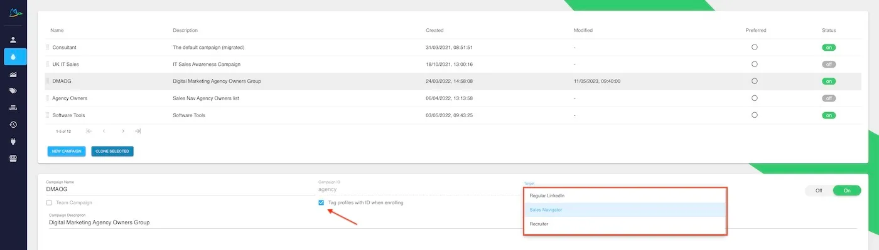Edit the Campaign Description field
The width and height of the screenshot is (879, 250).
(x=452, y=222)
